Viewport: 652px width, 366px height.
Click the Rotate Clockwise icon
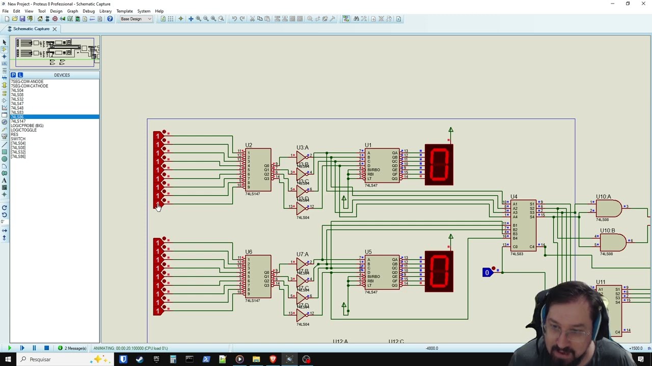(x=4, y=207)
